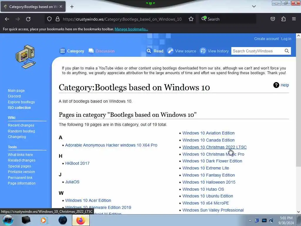301x226 pixels.
Task: Open Special pages link
Action: [x=19, y=166]
